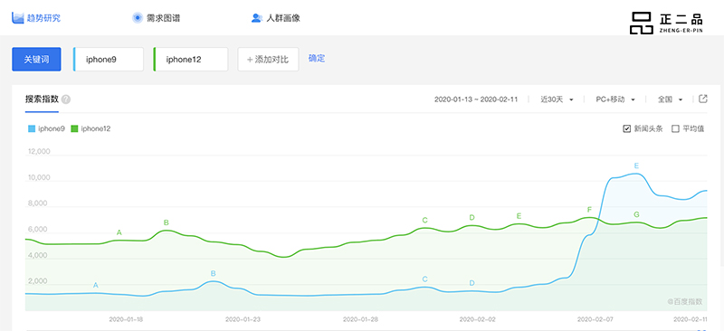724x331 pixels.
Task: Click the 2020-02-02 x-axis date label
Action: coord(478,319)
